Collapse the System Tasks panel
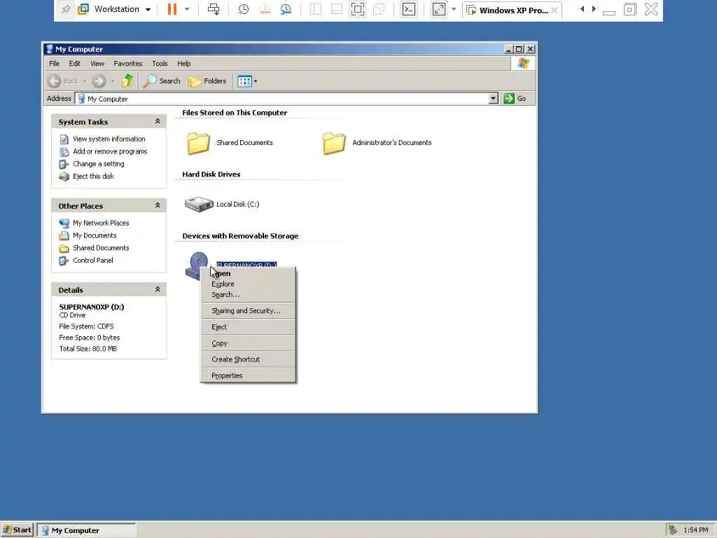Screen dimensions: 717x538 point(158,121)
